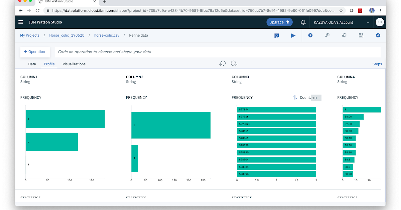Click the compass guide icon
The image size is (401, 210).
(378, 35)
